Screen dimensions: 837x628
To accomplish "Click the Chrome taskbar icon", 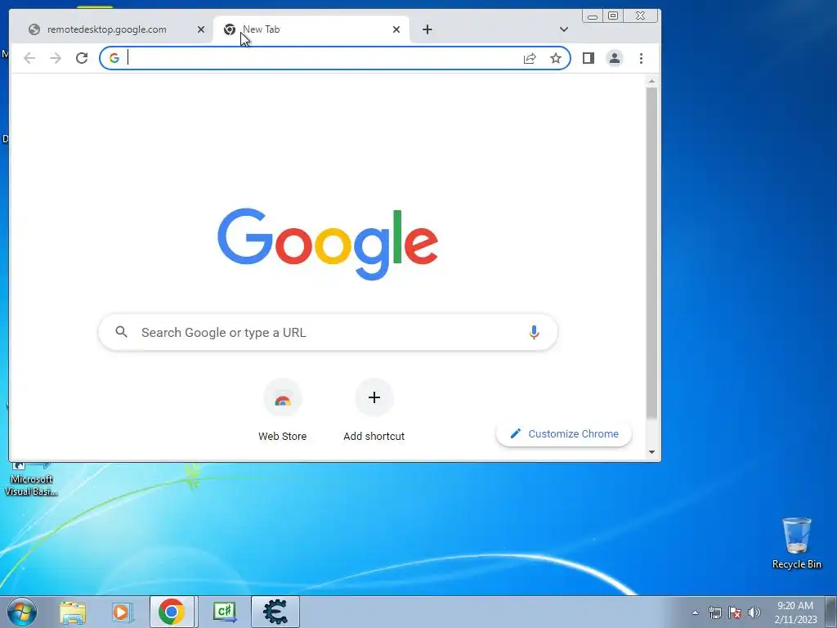I will click(172, 612).
